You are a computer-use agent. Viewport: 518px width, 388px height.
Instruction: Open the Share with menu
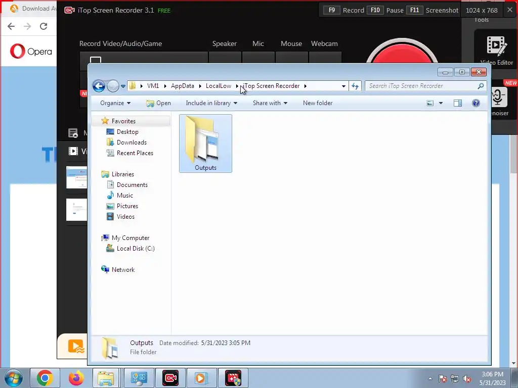[270, 103]
